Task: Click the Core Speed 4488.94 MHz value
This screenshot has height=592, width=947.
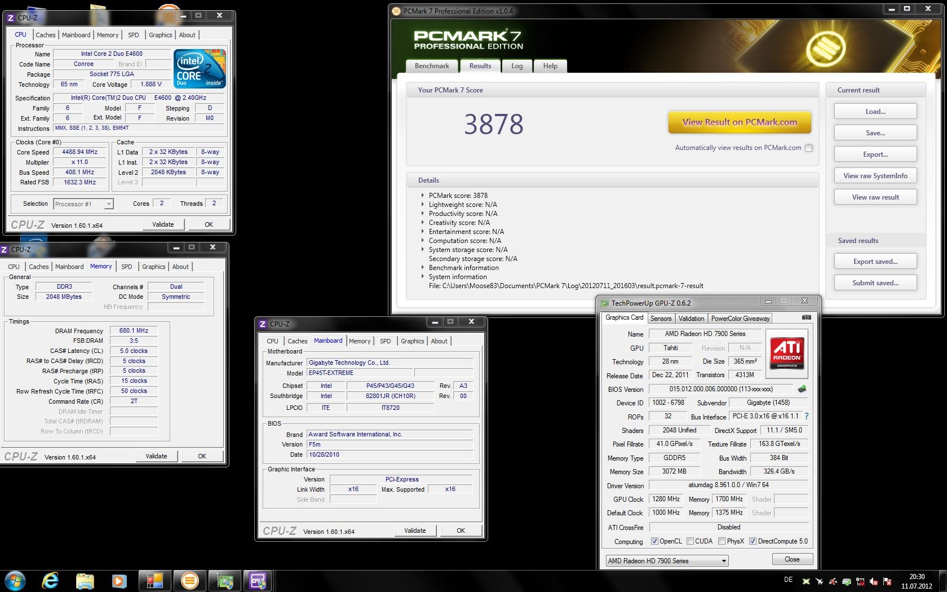Action: pos(80,152)
